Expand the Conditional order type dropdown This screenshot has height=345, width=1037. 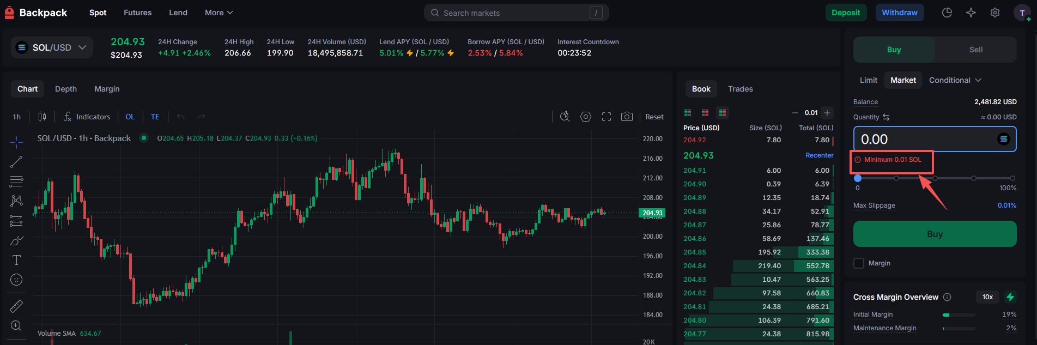click(955, 80)
